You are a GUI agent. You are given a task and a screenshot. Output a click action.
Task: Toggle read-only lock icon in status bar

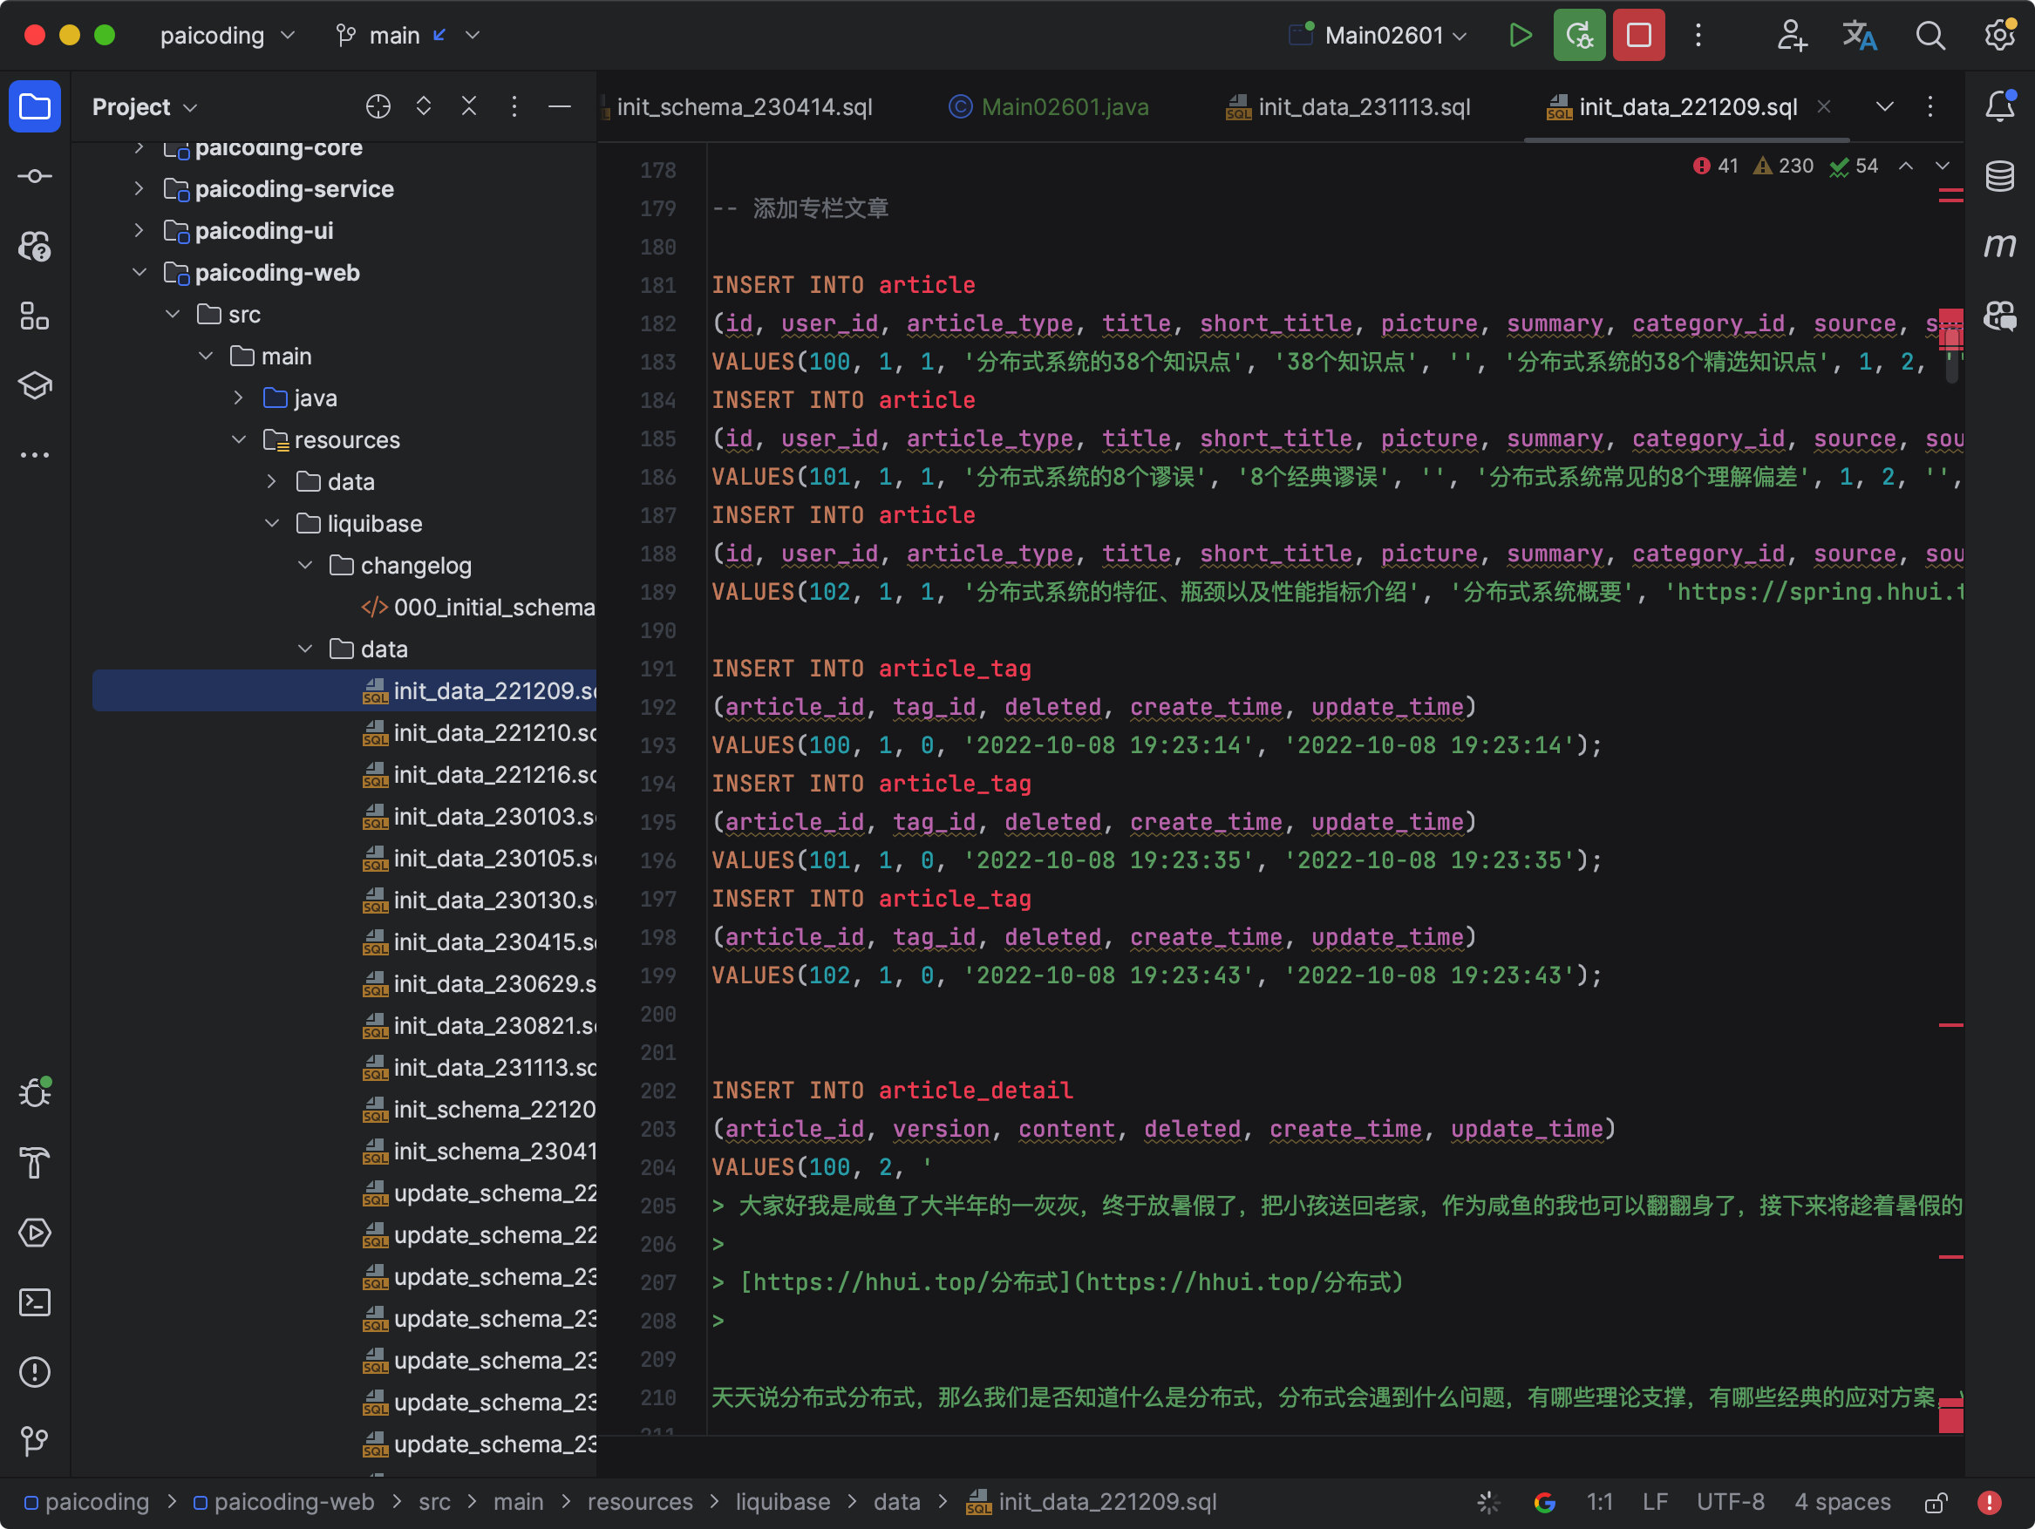point(1936,1502)
